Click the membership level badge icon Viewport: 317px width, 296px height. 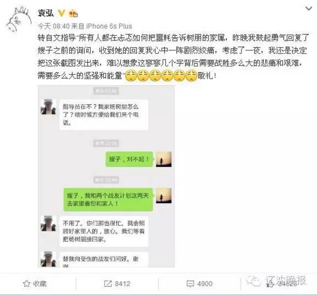(x=73, y=13)
